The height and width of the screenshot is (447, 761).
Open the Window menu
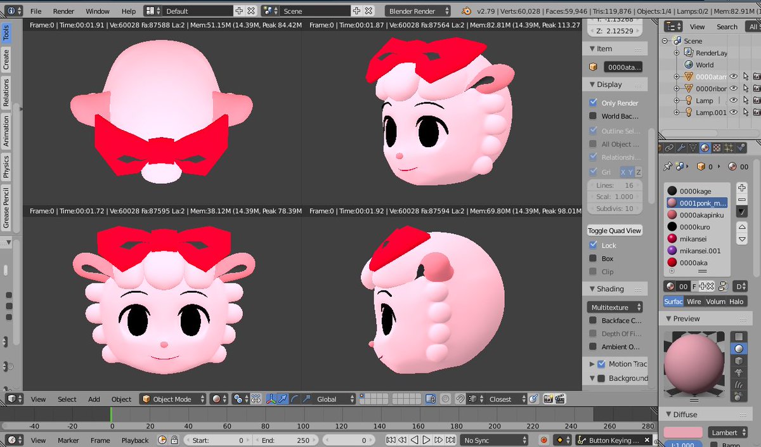point(98,11)
